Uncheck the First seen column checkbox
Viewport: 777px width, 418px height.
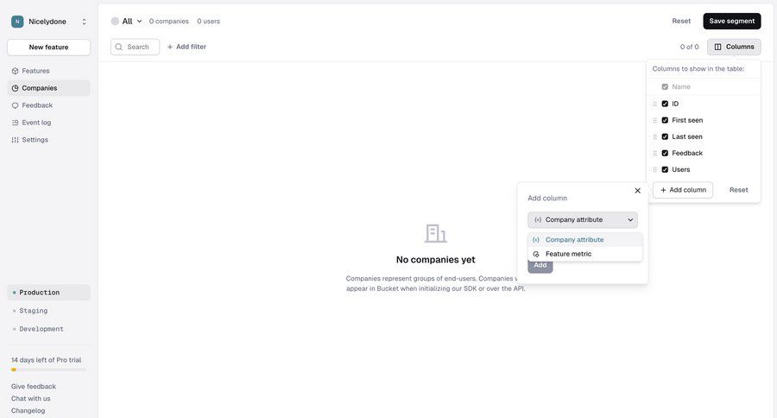pyautogui.click(x=665, y=120)
